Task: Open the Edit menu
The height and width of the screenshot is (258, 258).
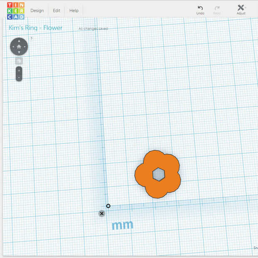Action: (57, 11)
